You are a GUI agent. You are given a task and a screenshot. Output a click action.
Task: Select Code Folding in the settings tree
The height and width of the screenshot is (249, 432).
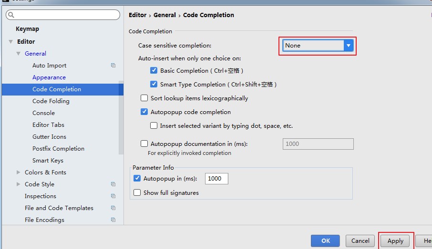tap(51, 101)
